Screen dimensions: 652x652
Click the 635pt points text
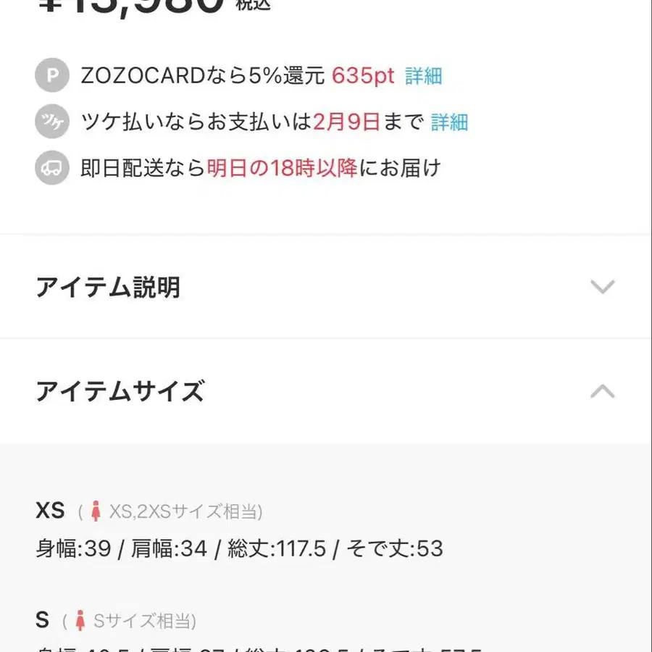[364, 75]
